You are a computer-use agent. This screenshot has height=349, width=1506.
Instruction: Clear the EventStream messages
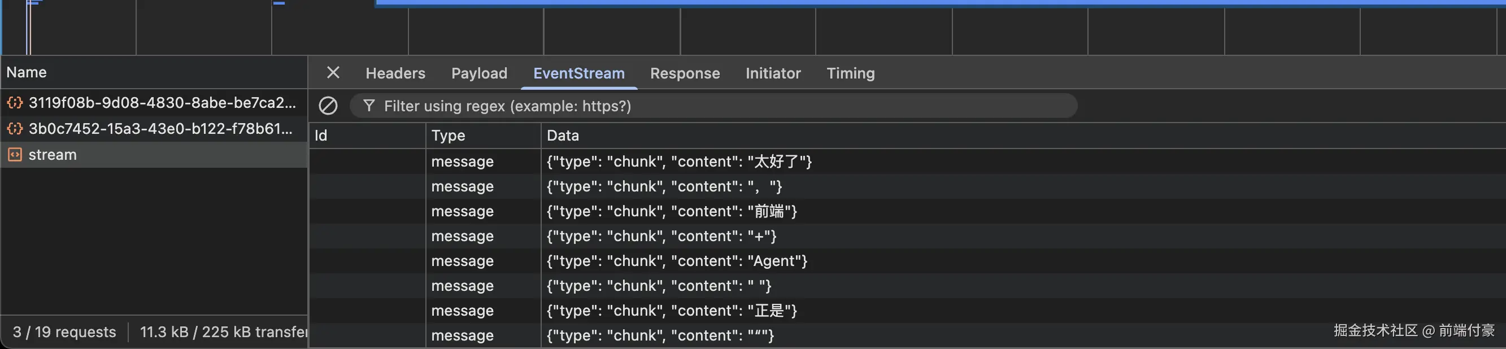328,106
